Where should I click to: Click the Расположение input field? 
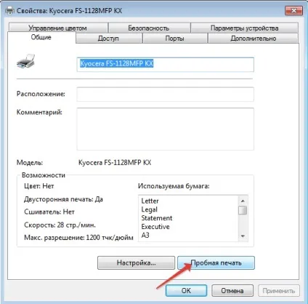[x=165, y=95]
